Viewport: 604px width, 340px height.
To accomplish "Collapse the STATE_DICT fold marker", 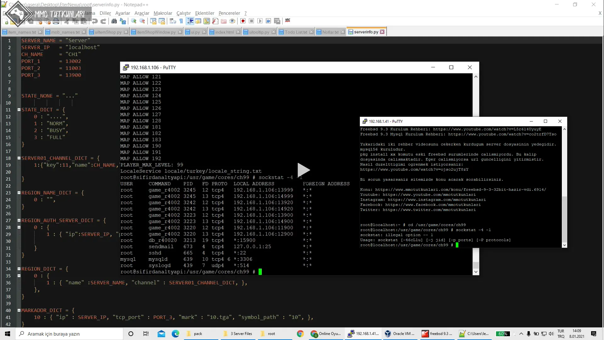I will 19,110.
